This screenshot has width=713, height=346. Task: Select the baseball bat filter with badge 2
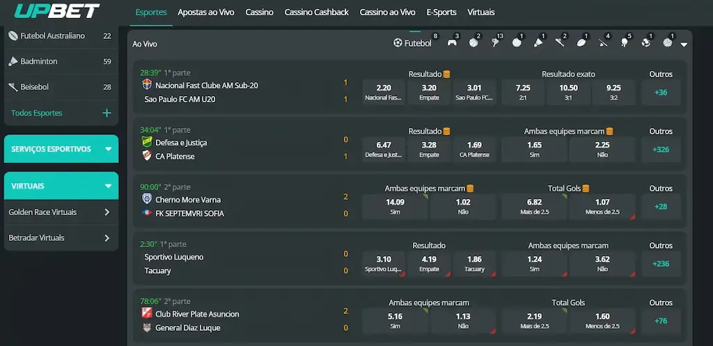tap(560, 42)
